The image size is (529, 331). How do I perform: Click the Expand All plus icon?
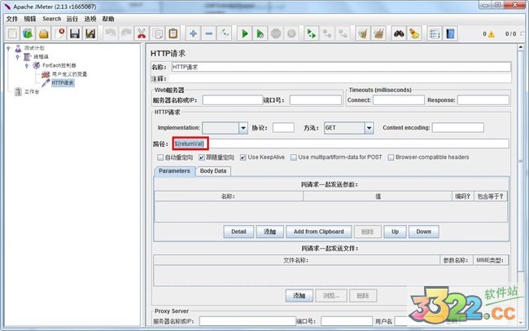pos(194,33)
